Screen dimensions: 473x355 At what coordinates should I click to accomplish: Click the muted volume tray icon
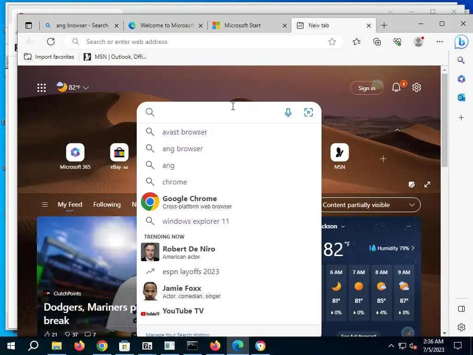coord(413,346)
